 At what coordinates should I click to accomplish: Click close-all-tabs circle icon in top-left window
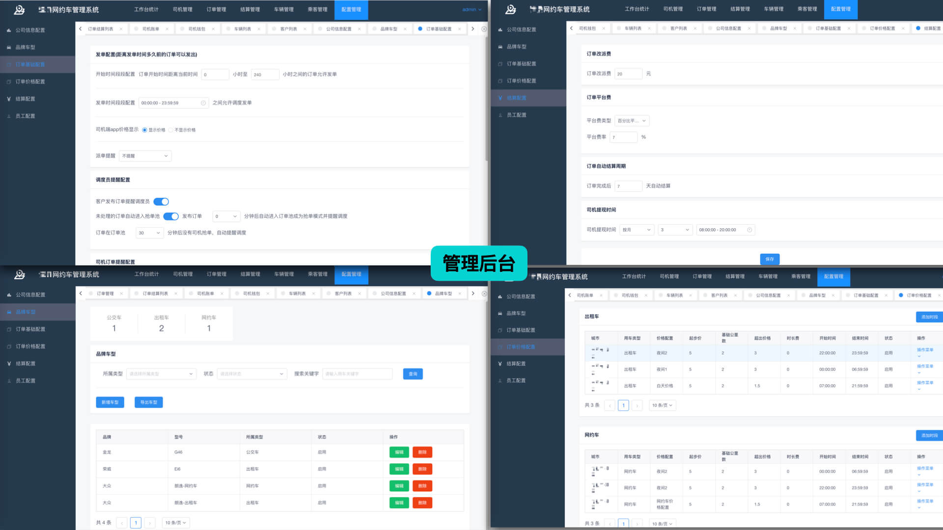484,29
